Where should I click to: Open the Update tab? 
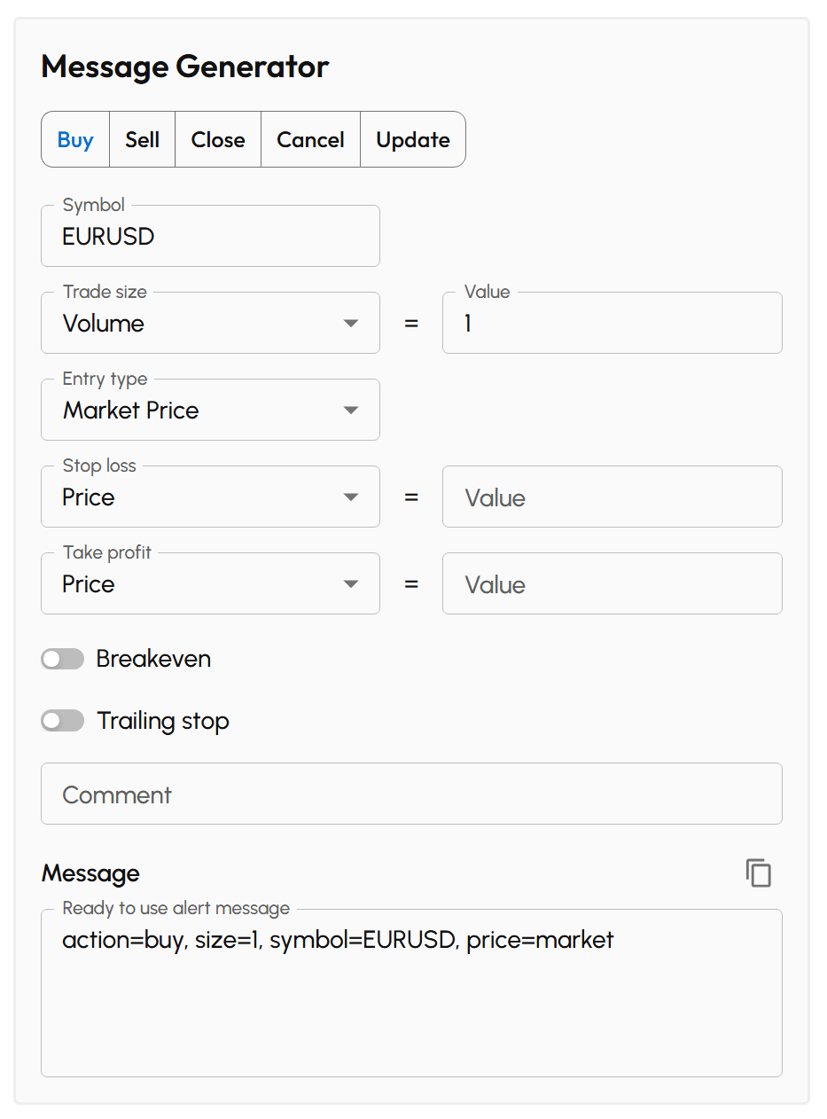pos(412,139)
